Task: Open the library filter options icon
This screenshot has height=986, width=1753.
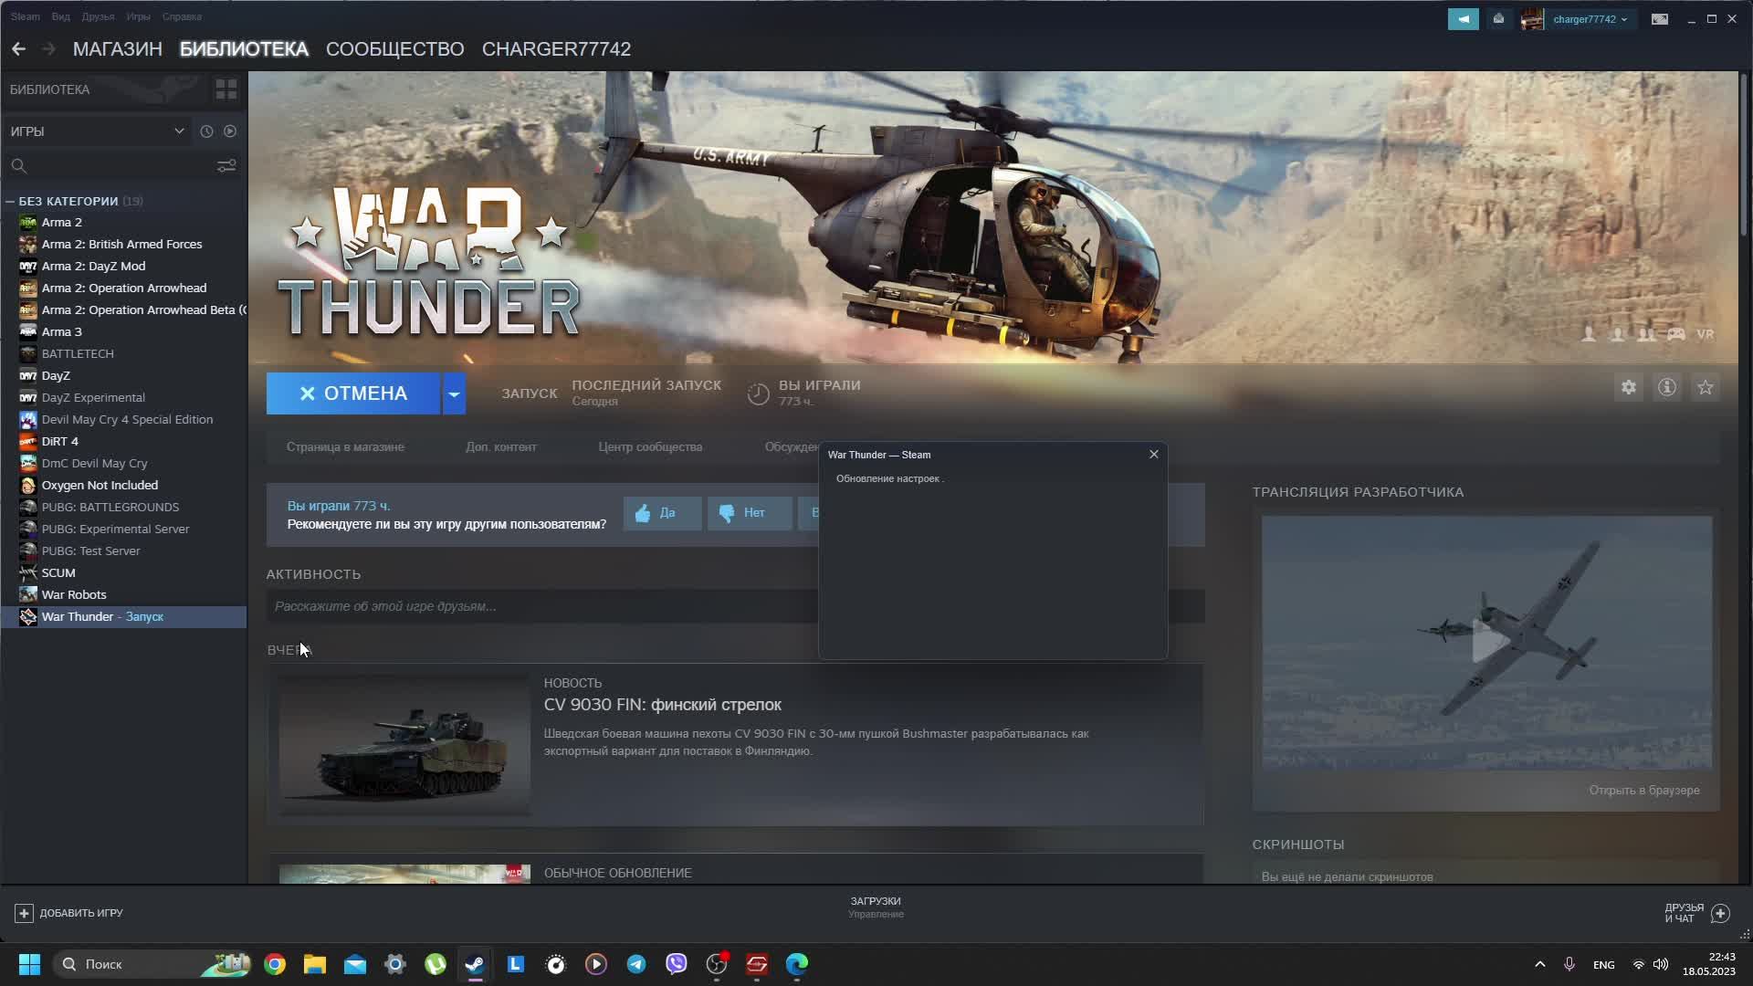Action: tap(226, 166)
